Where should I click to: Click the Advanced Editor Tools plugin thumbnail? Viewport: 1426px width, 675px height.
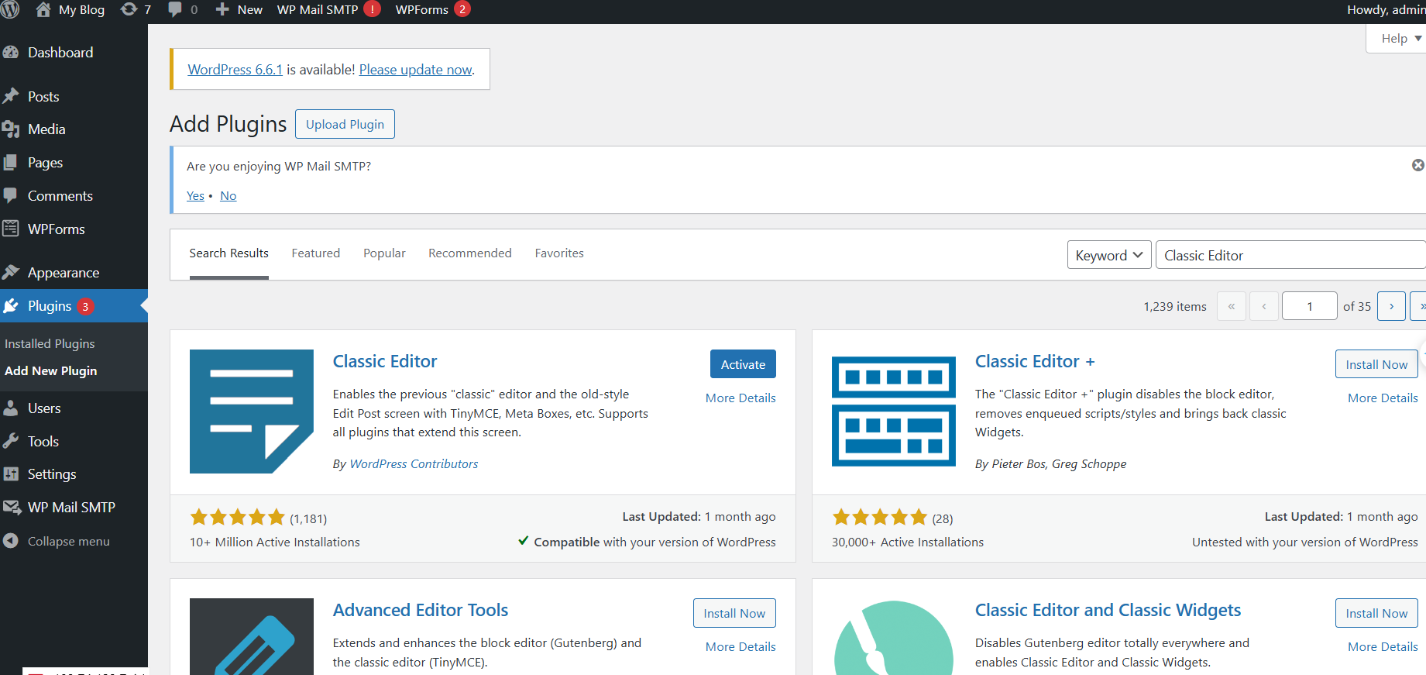tap(252, 636)
